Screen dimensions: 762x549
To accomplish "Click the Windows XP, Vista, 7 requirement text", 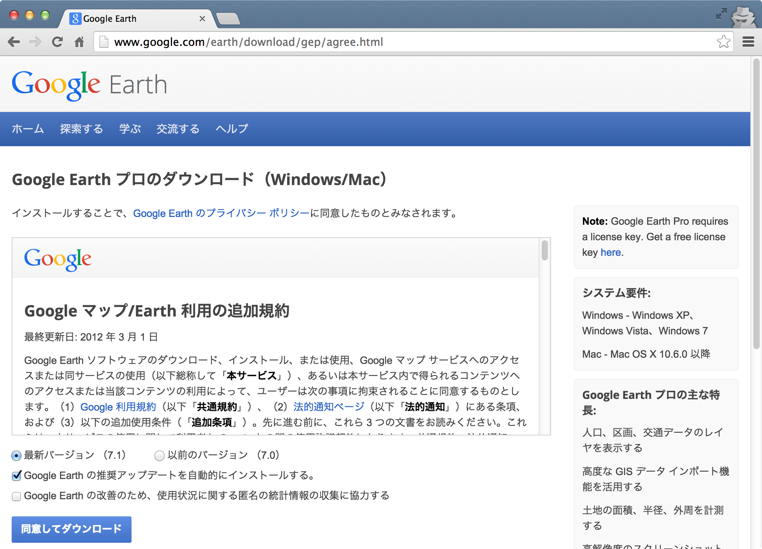I will pyautogui.click(x=645, y=323).
